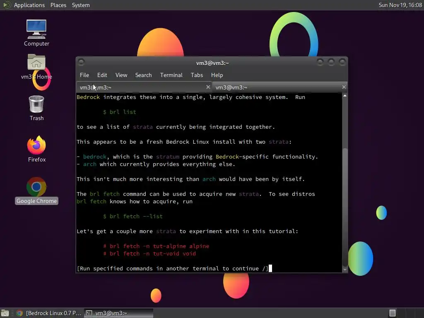Click the clock showing Sun Nov 19, 16:08
This screenshot has width=424, height=318.
point(400,5)
